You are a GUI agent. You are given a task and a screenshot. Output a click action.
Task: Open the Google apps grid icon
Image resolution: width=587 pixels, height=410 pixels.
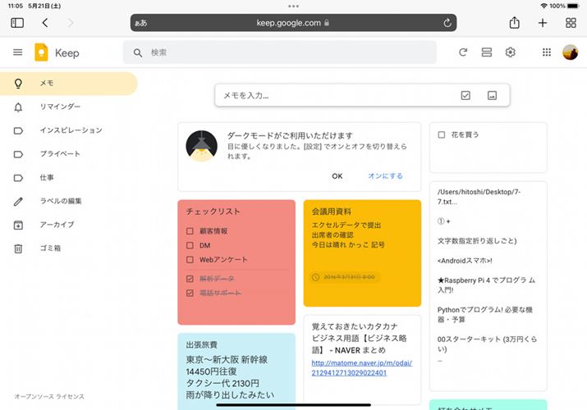(547, 52)
